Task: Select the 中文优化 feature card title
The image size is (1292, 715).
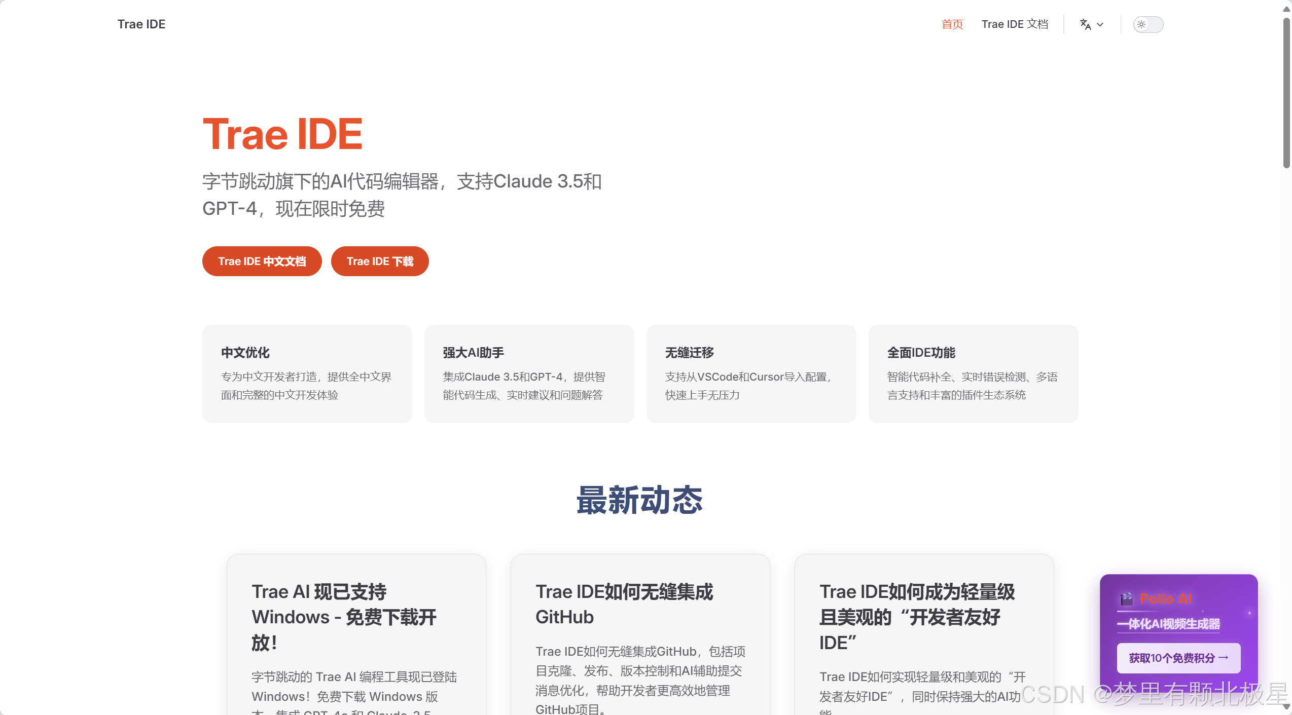Action: tap(245, 353)
